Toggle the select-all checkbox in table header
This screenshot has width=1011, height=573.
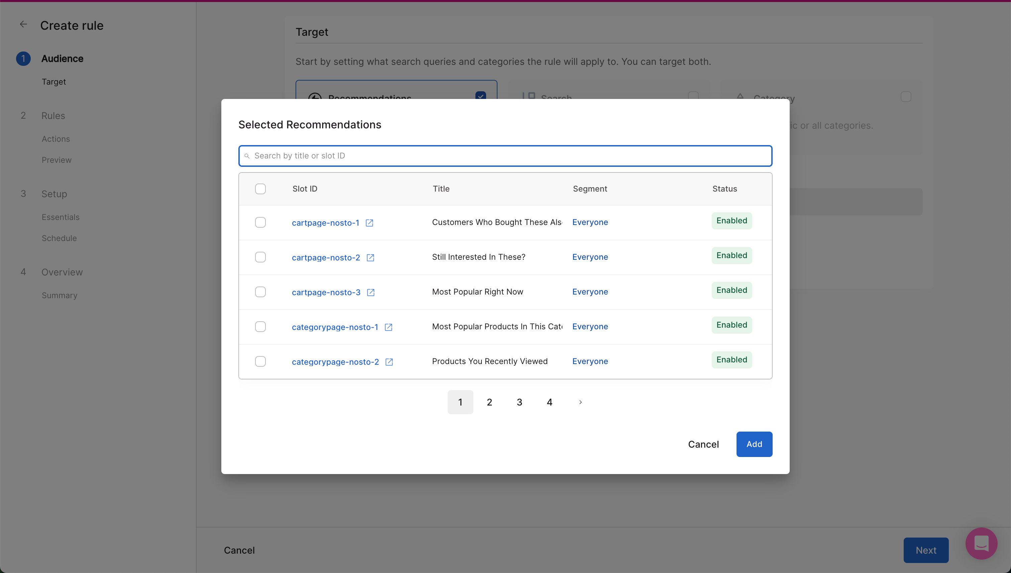click(260, 189)
